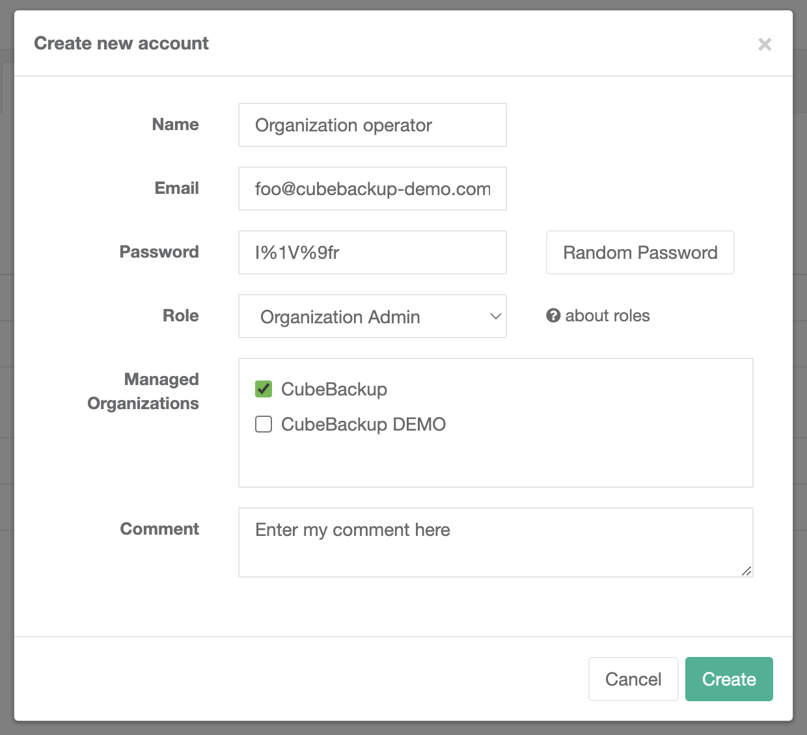This screenshot has height=735, width=807.
Task: Click the question mark help icon beside Role
Action: [553, 315]
